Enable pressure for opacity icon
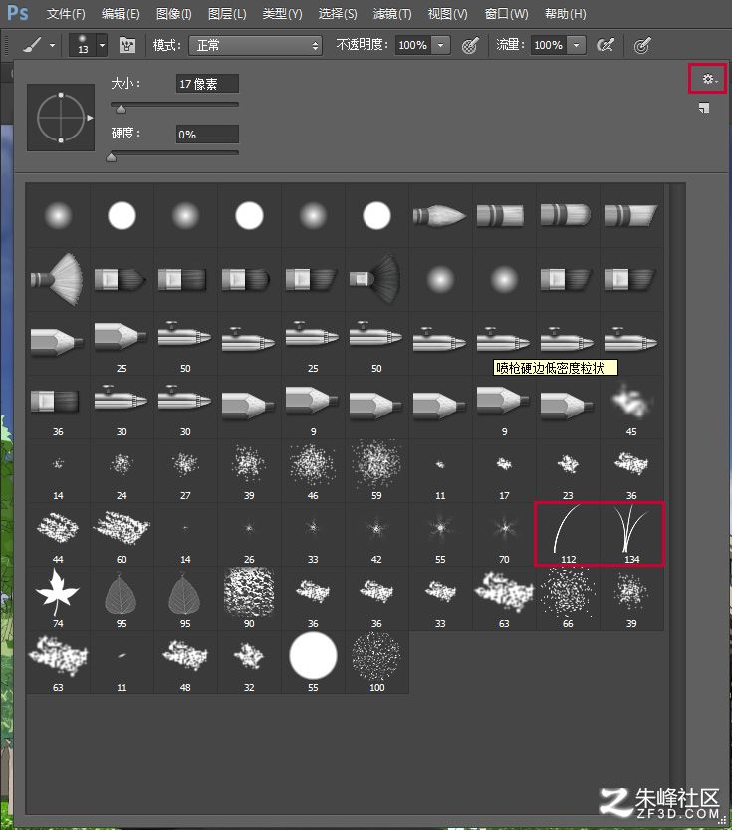Image resolution: width=732 pixels, height=830 pixels. 470,45
